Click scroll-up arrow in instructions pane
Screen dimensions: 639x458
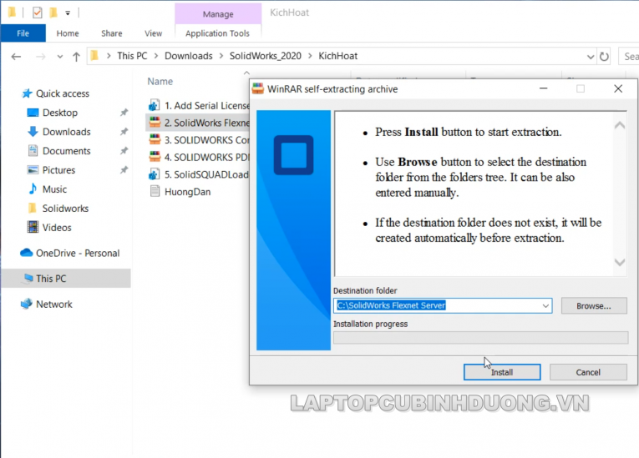pos(620,125)
